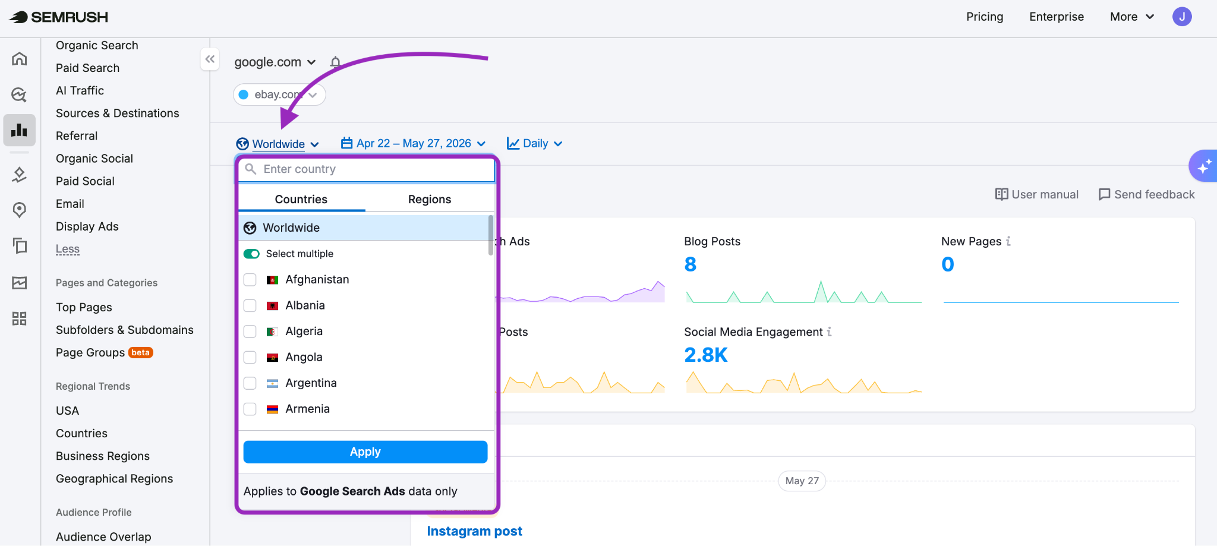Image resolution: width=1217 pixels, height=546 pixels.
Task: Open Referral in sidebar
Action: point(77,135)
